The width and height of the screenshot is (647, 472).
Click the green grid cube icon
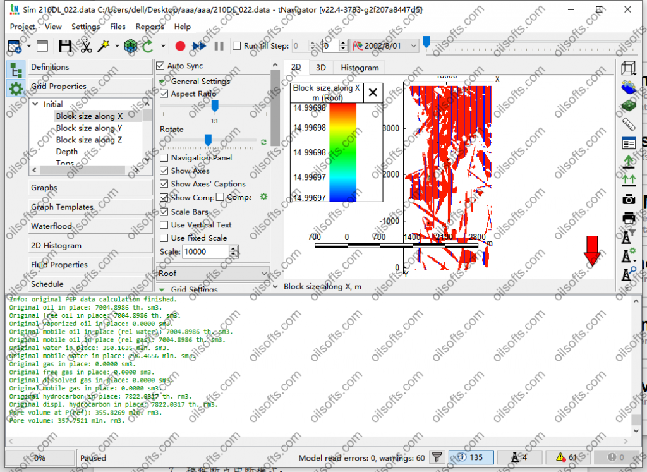point(131,45)
